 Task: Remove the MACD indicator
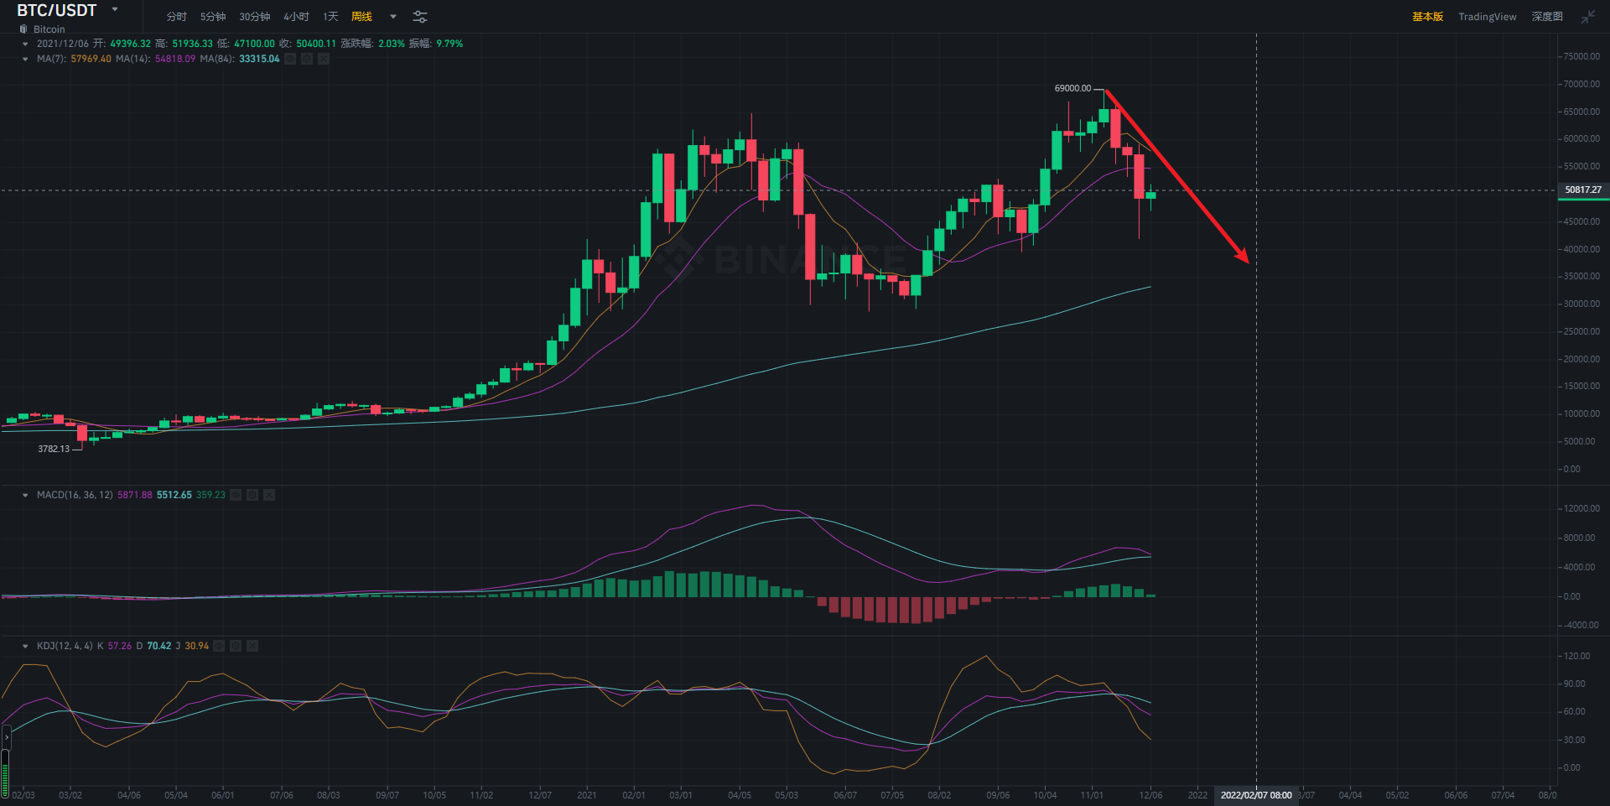coord(269,495)
